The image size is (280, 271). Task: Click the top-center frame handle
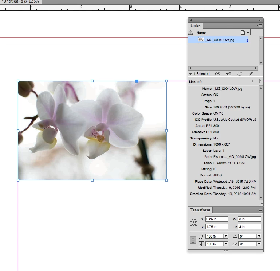[x=92, y=81]
